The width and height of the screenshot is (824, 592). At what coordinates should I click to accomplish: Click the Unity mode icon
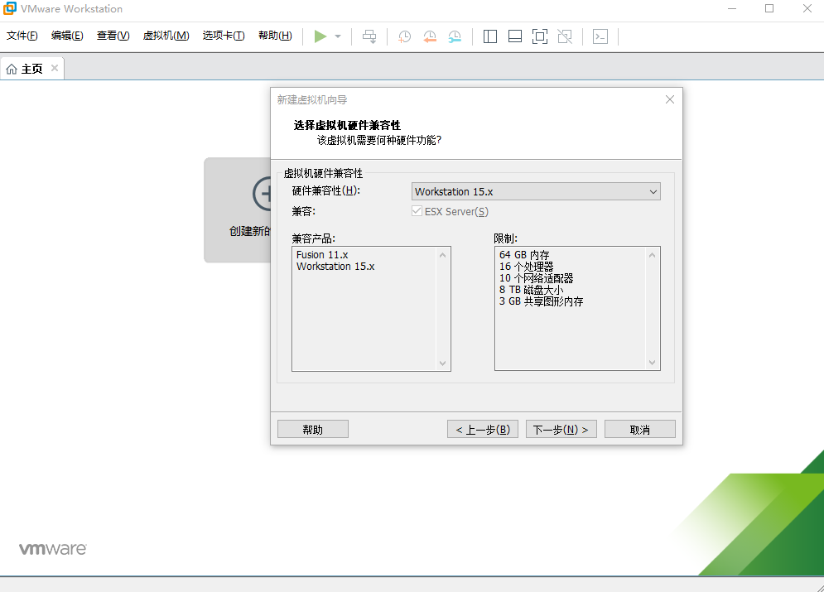pyautogui.click(x=565, y=36)
